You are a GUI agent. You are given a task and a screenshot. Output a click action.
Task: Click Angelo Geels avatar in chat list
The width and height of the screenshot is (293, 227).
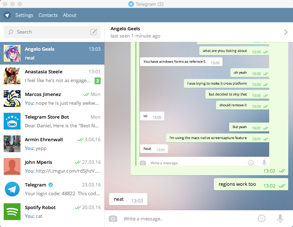pos(12,53)
